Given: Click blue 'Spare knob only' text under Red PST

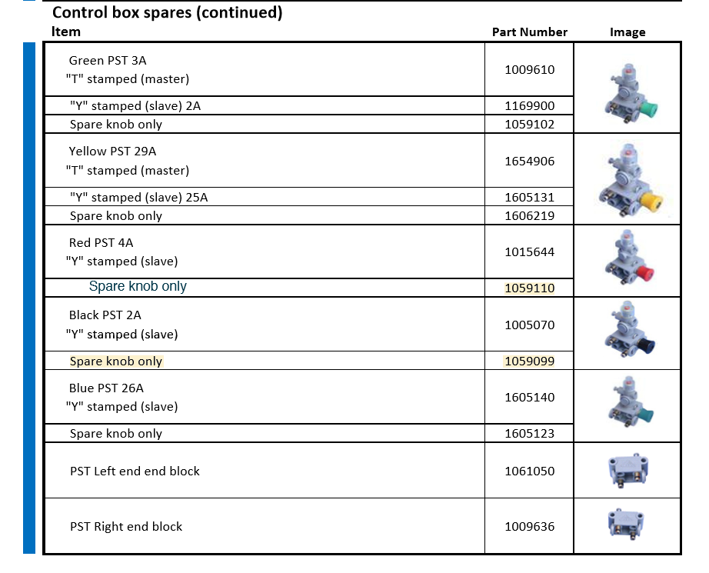Looking at the screenshot, I should 138,287.
